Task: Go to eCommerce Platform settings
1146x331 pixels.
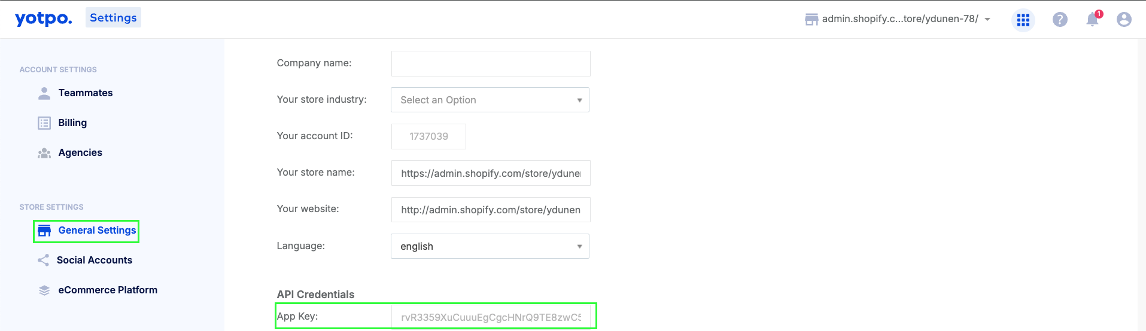Action: point(108,290)
